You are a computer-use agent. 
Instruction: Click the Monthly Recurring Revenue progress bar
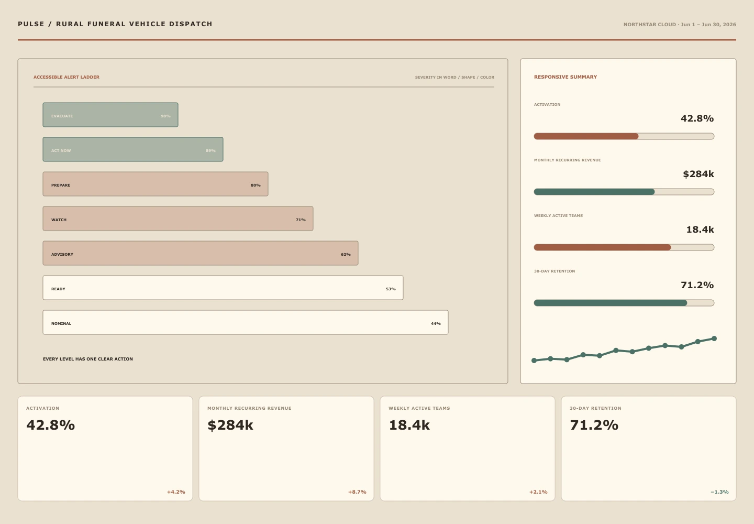[624, 192]
